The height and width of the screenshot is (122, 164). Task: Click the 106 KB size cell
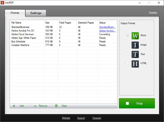pos(49,27)
